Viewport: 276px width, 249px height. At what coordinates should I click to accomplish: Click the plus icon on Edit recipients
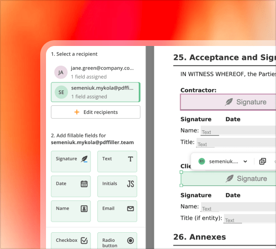(77, 112)
